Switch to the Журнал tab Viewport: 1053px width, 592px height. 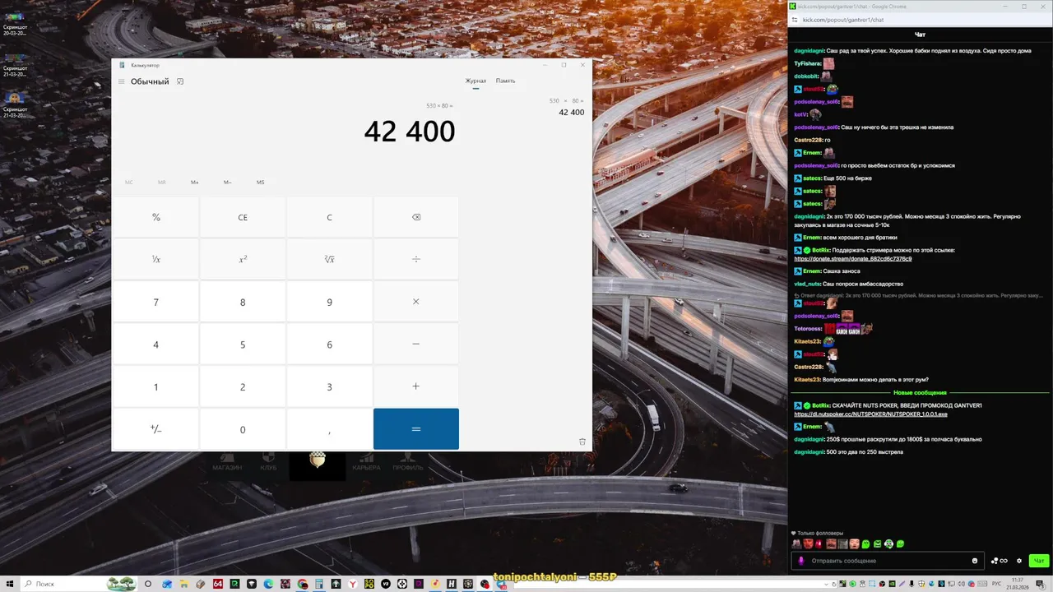click(475, 81)
